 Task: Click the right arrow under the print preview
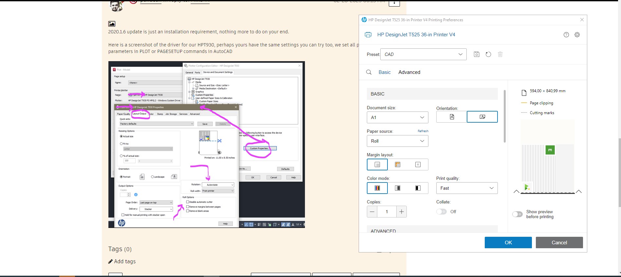[579, 191]
